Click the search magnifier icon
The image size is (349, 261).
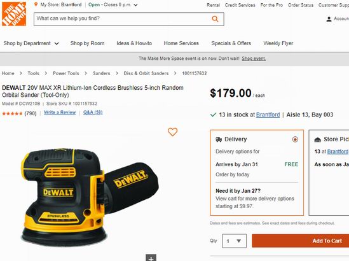[x=215, y=19]
